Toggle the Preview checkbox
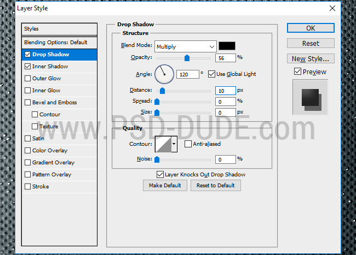 point(297,72)
